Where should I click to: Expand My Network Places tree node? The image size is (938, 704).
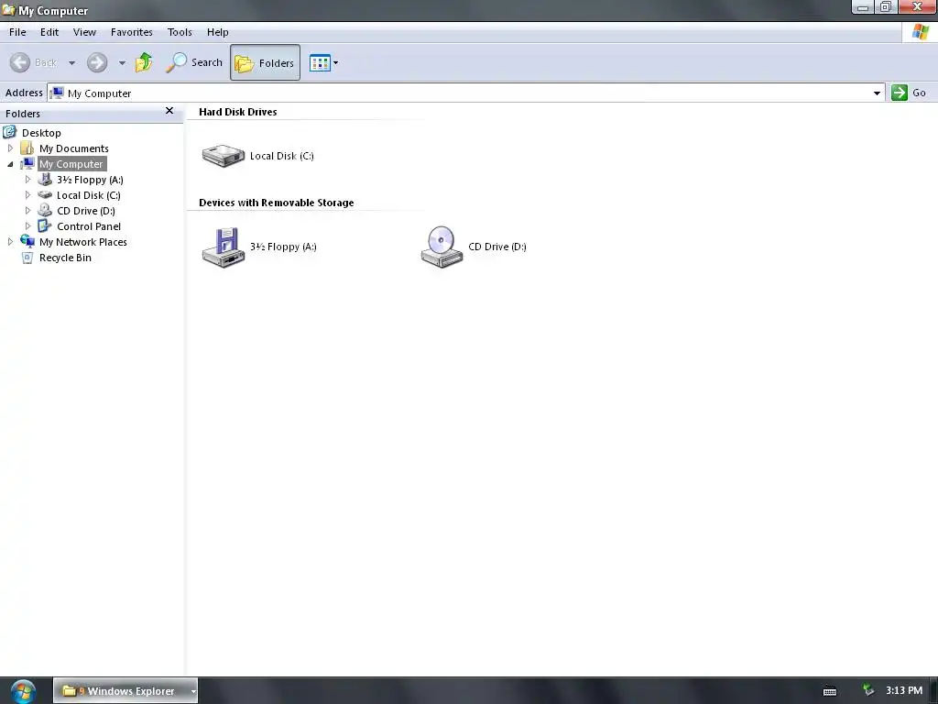point(10,241)
